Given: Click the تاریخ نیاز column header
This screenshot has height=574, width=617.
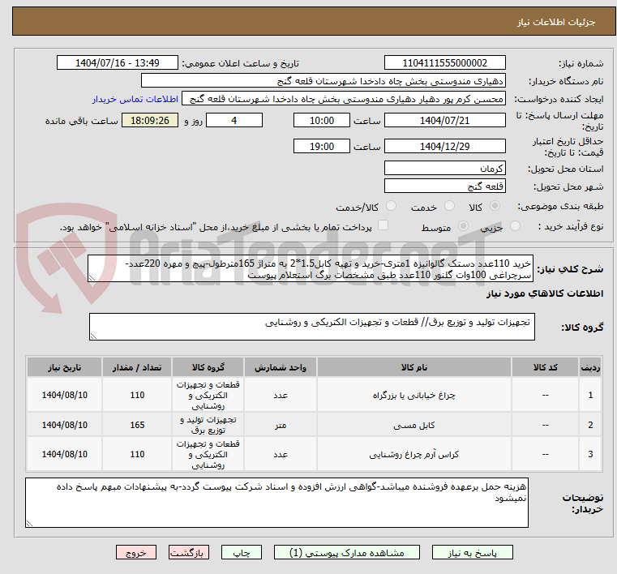Looking at the screenshot, I should pyautogui.click(x=65, y=367).
